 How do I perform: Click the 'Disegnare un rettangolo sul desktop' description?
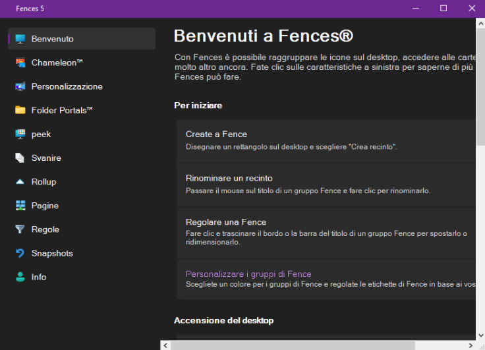[x=291, y=147]
